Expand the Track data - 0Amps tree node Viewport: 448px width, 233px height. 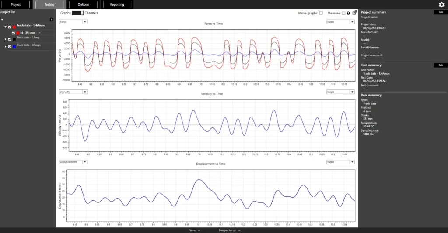click(6, 47)
